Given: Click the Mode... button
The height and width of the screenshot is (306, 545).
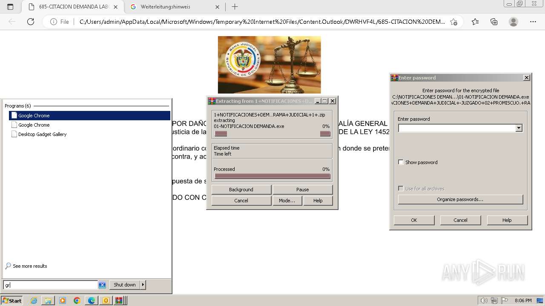Looking at the screenshot, I should 287,201.
